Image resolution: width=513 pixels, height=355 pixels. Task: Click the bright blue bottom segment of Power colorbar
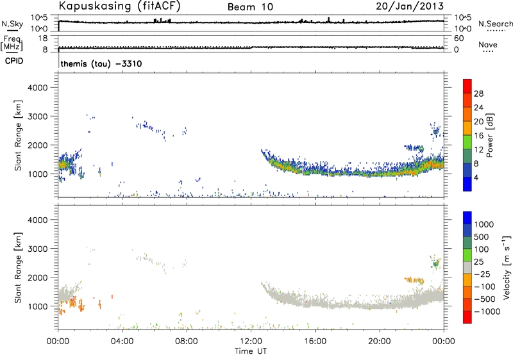point(467,184)
